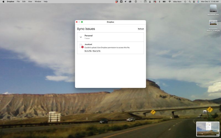Click the circled menu bar icon left of window icon

[136, 2]
